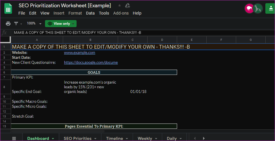Click the horizontal scrollbar below the grid
Viewport: 275px width, 141px height.
click(x=58, y=131)
